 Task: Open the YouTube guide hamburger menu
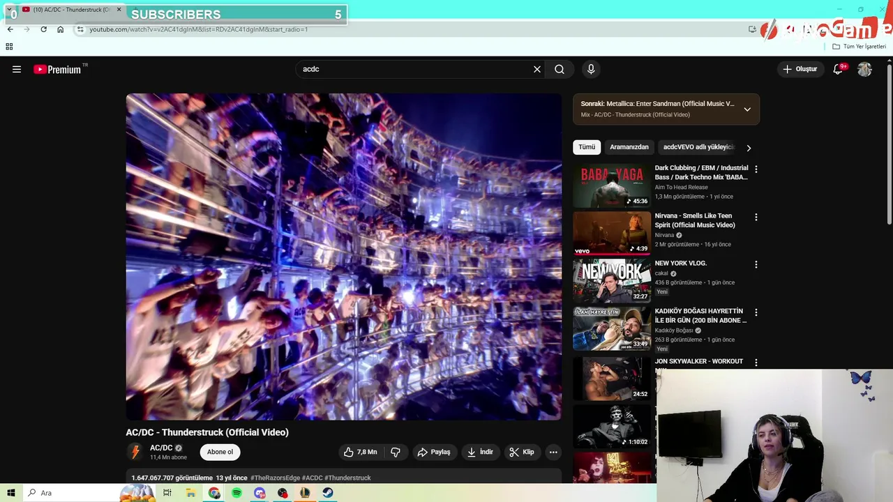17,69
